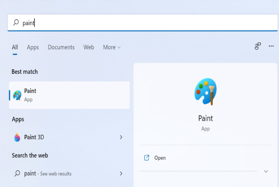The image size is (279, 187).
Task: Click the Open external-link icon
Action: click(x=147, y=158)
